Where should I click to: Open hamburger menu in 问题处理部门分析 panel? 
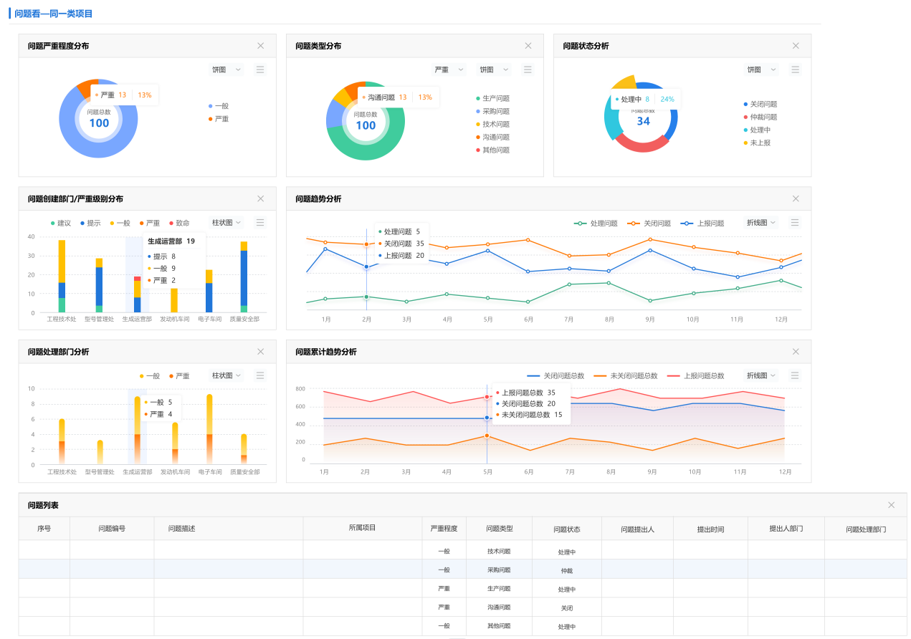coord(260,375)
